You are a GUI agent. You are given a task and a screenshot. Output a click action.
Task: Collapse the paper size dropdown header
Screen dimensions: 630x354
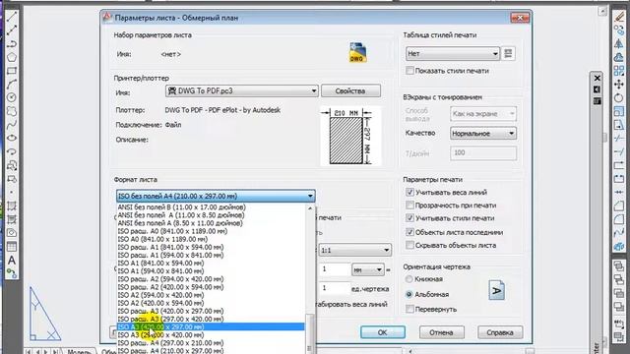coord(216,196)
